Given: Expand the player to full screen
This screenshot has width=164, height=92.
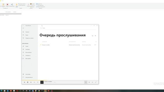Looking at the screenshot, I should (x=96, y=82).
